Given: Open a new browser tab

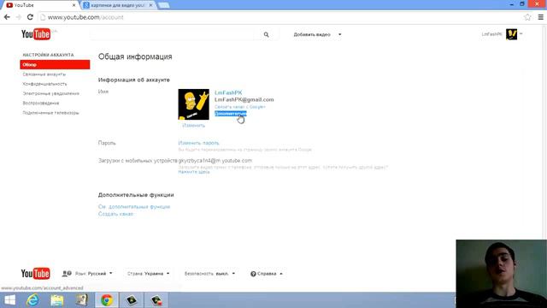Looking at the screenshot, I should click(163, 5).
